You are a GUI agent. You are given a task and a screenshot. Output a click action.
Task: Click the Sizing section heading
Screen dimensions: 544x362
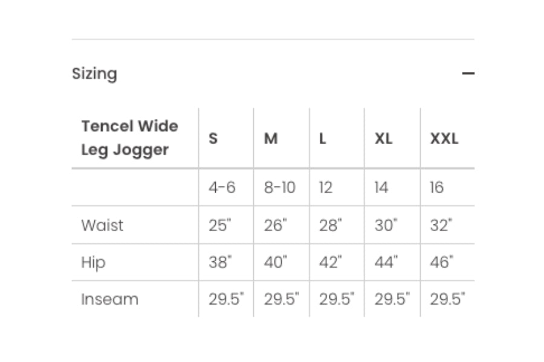(94, 74)
